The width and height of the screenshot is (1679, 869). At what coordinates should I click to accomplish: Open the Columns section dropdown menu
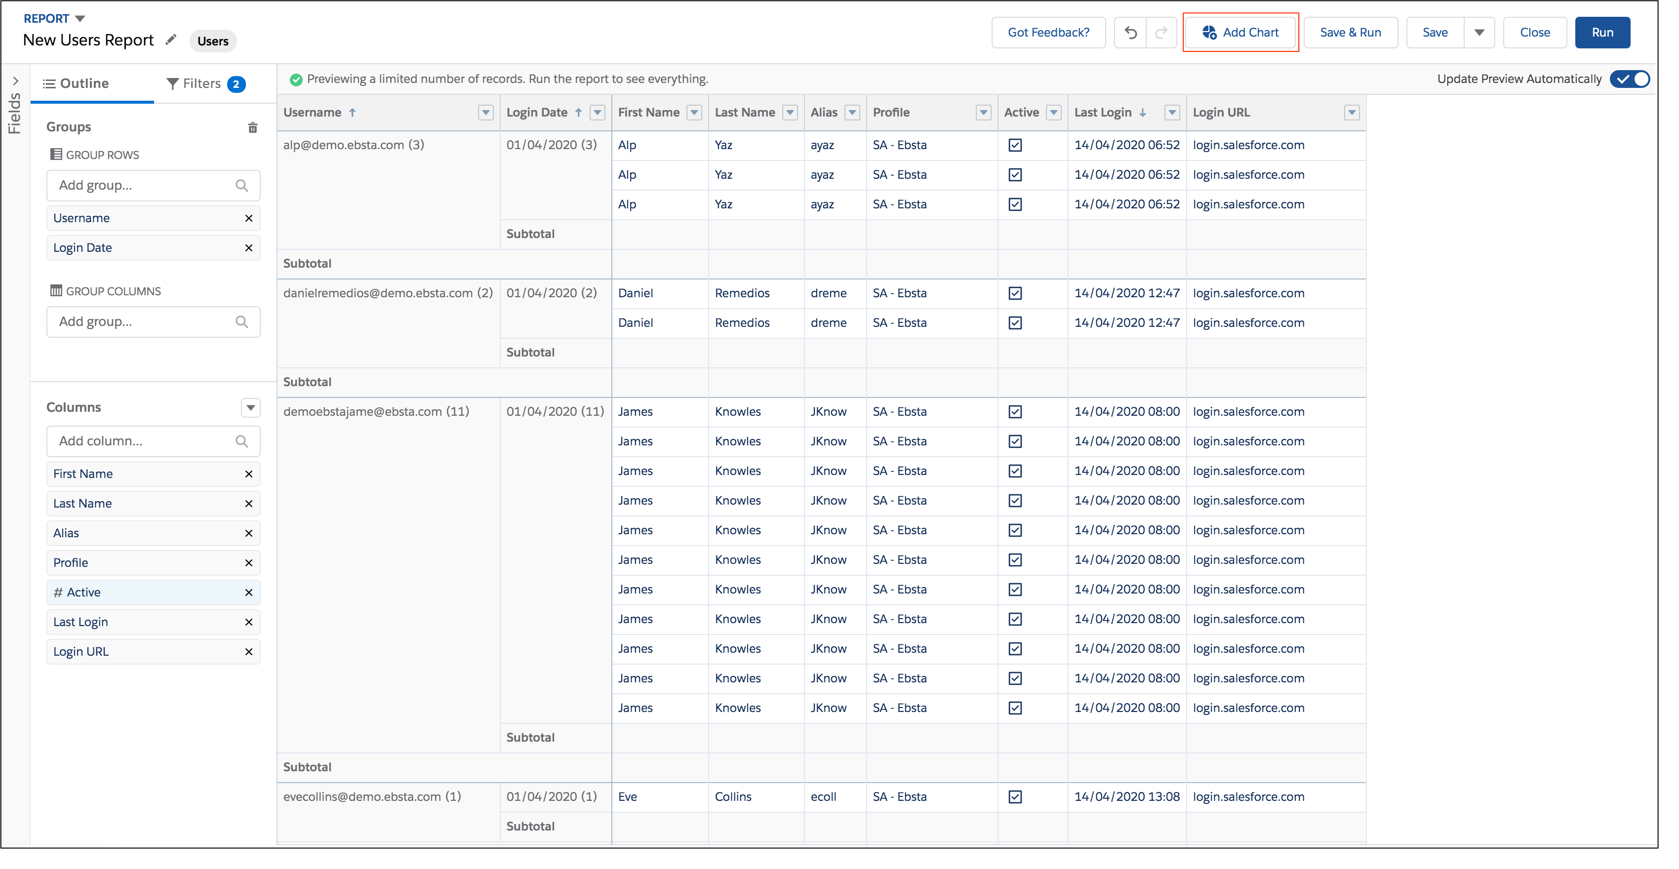250,407
